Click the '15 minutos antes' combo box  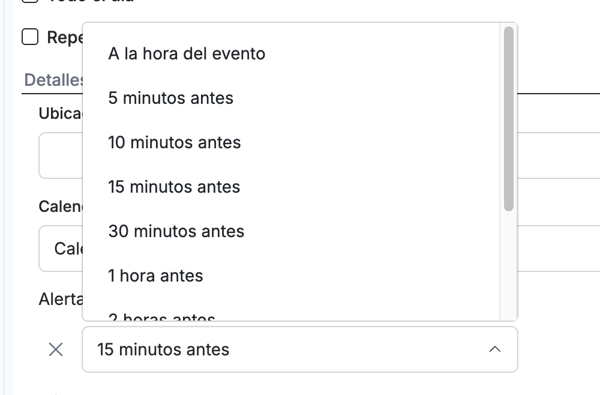[299, 349]
